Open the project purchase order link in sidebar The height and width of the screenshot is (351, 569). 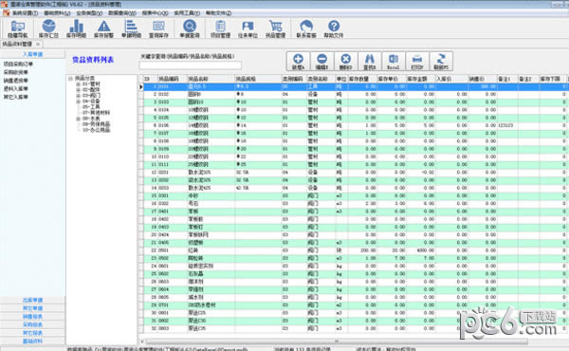pos(18,64)
